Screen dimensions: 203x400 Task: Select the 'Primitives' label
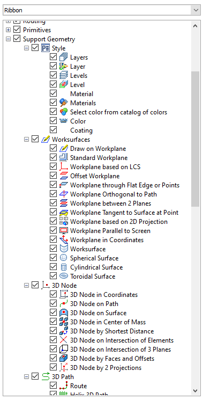click(x=37, y=30)
